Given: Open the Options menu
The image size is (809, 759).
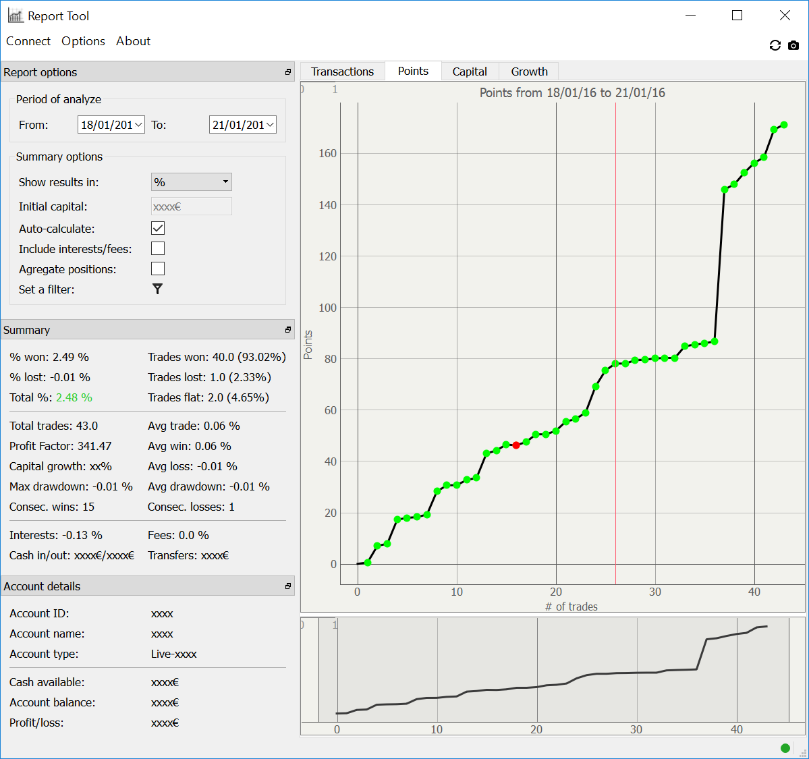Looking at the screenshot, I should 83,41.
